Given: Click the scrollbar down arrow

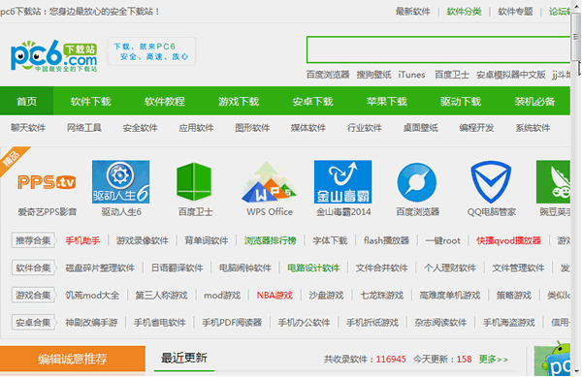Looking at the screenshot, I should tap(576, 371).
